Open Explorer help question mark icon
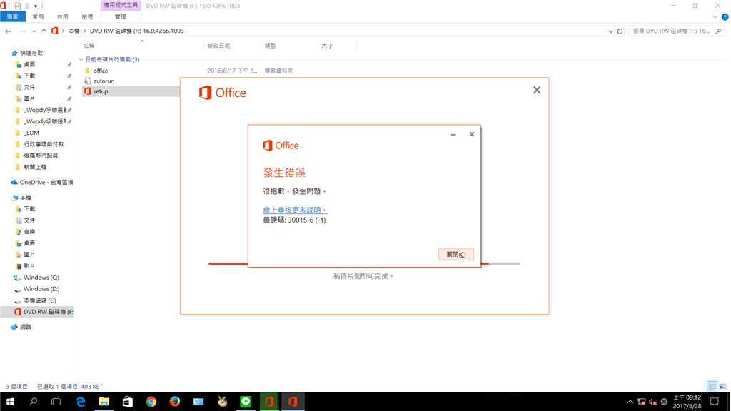 tap(725, 17)
